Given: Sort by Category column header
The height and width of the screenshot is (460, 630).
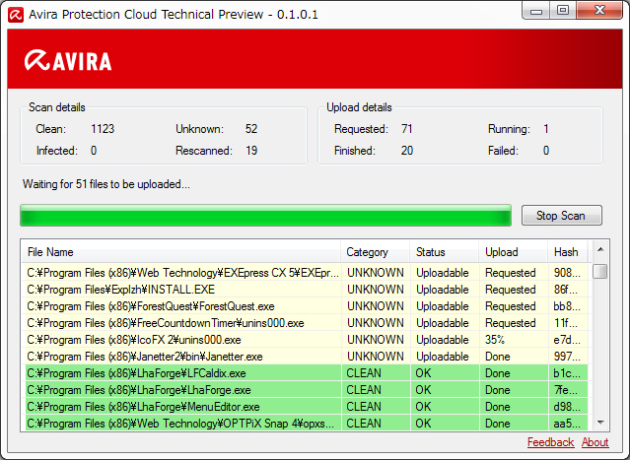Looking at the screenshot, I should click(x=376, y=252).
